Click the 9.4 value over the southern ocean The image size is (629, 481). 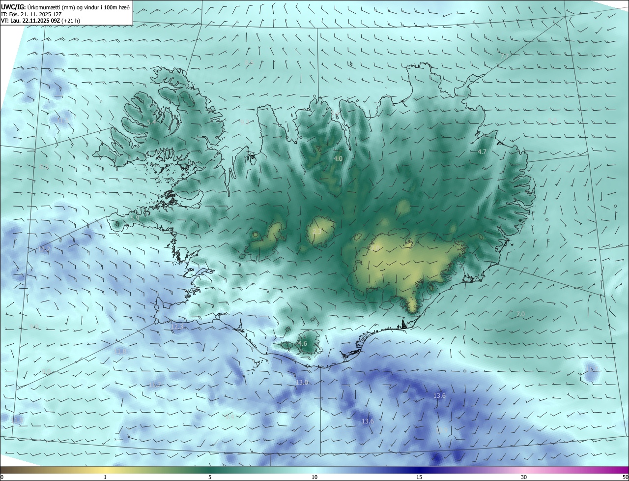229,417
